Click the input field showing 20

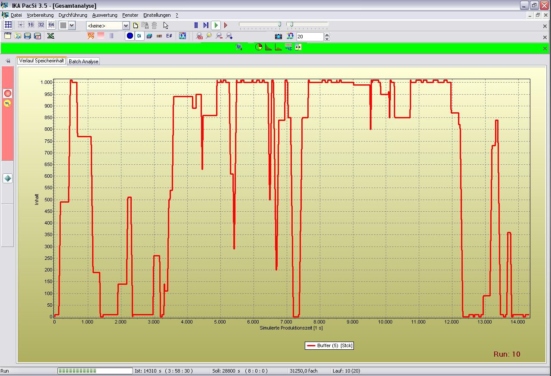310,37
